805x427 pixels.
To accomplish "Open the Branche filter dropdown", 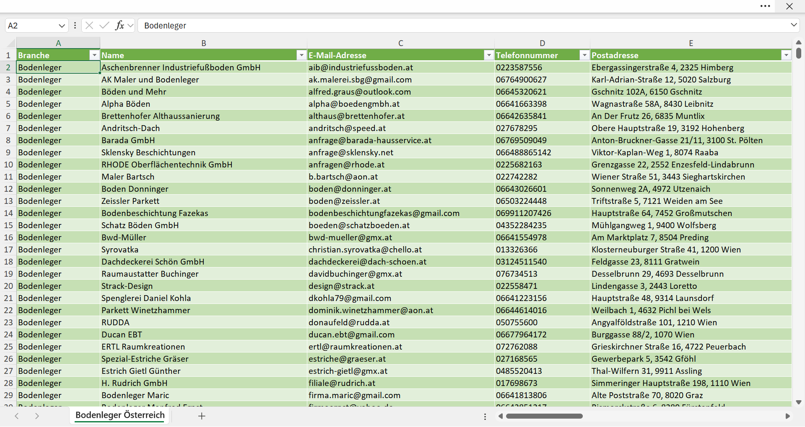I will point(94,55).
